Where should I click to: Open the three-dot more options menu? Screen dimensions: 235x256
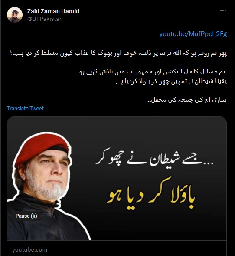pyautogui.click(x=223, y=10)
